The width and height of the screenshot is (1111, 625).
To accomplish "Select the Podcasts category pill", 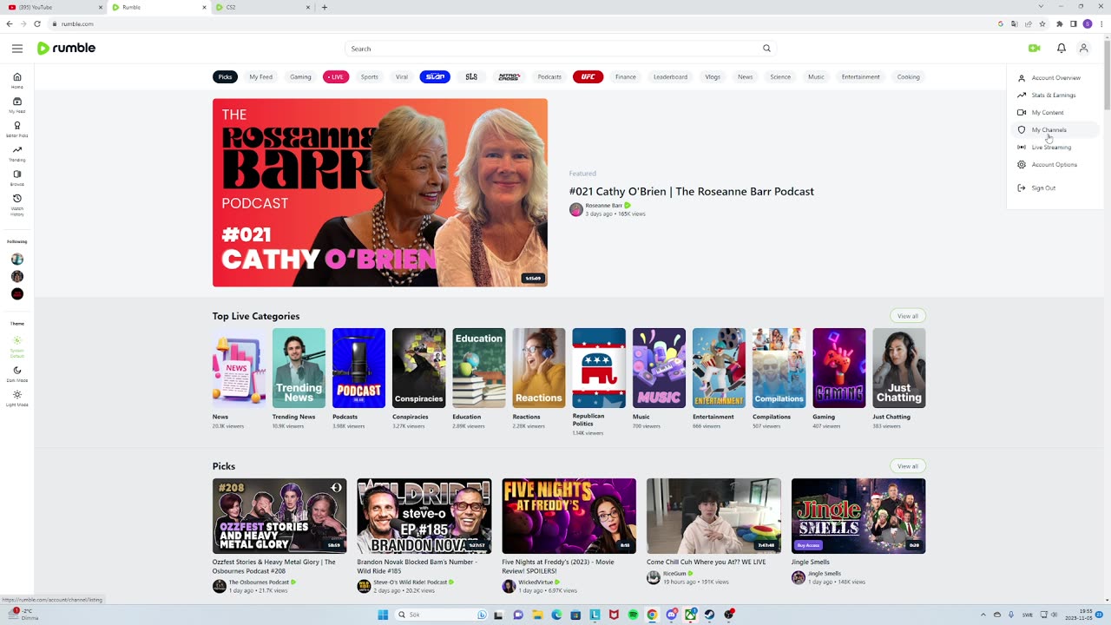I will [549, 76].
